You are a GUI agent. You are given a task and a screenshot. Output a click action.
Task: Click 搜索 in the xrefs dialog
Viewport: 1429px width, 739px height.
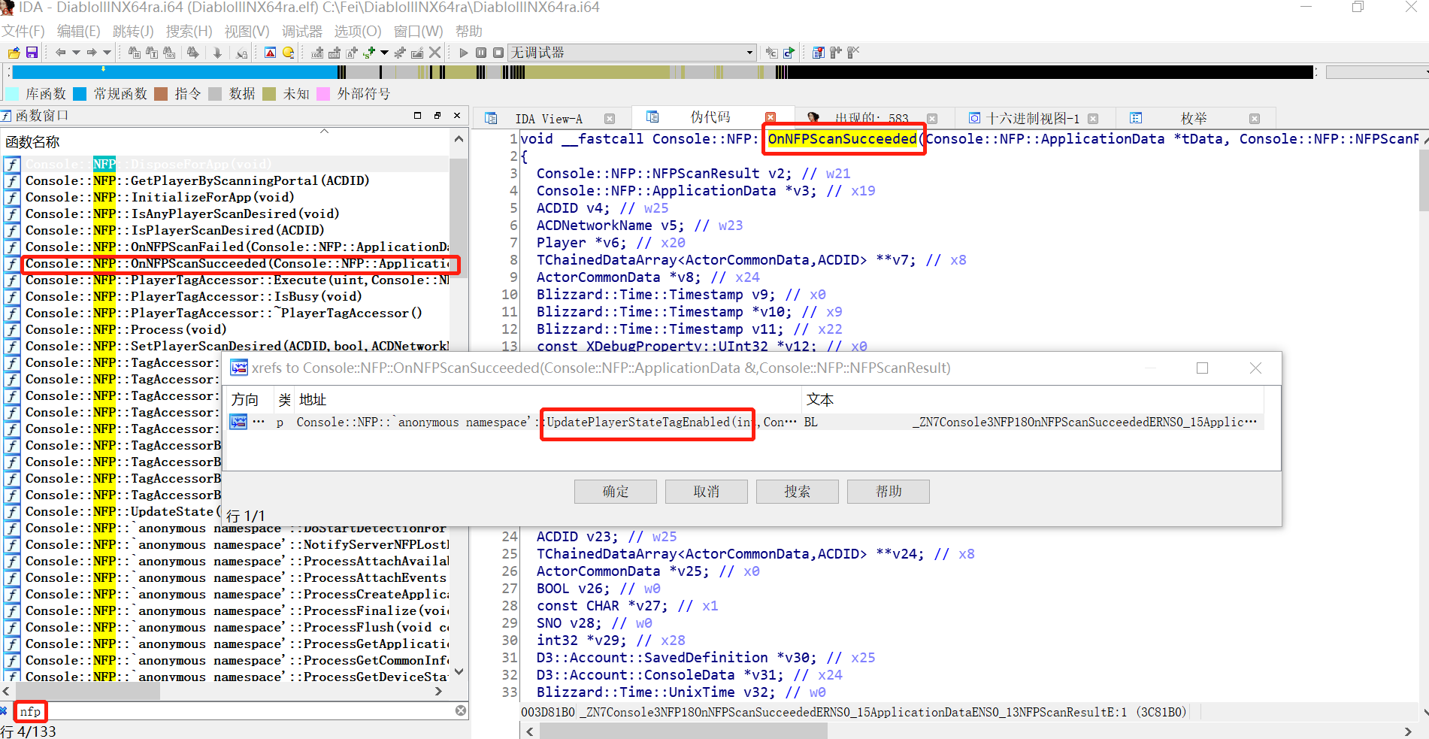[x=798, y=492]
